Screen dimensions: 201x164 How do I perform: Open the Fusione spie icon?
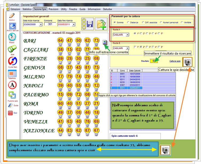coord(12,95)
